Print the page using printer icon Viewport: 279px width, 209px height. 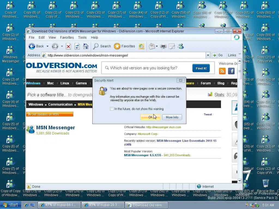tap(163, 46)
